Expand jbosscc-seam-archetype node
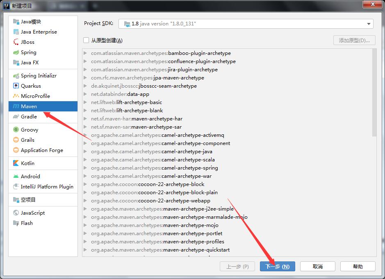The height and width of the screenshot is (279, 385). [85, 86]
